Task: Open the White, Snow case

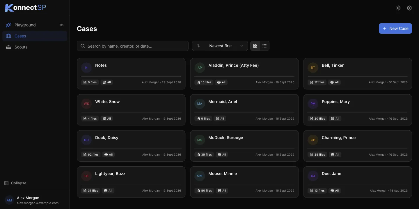Action: click(x=131, y=110)
